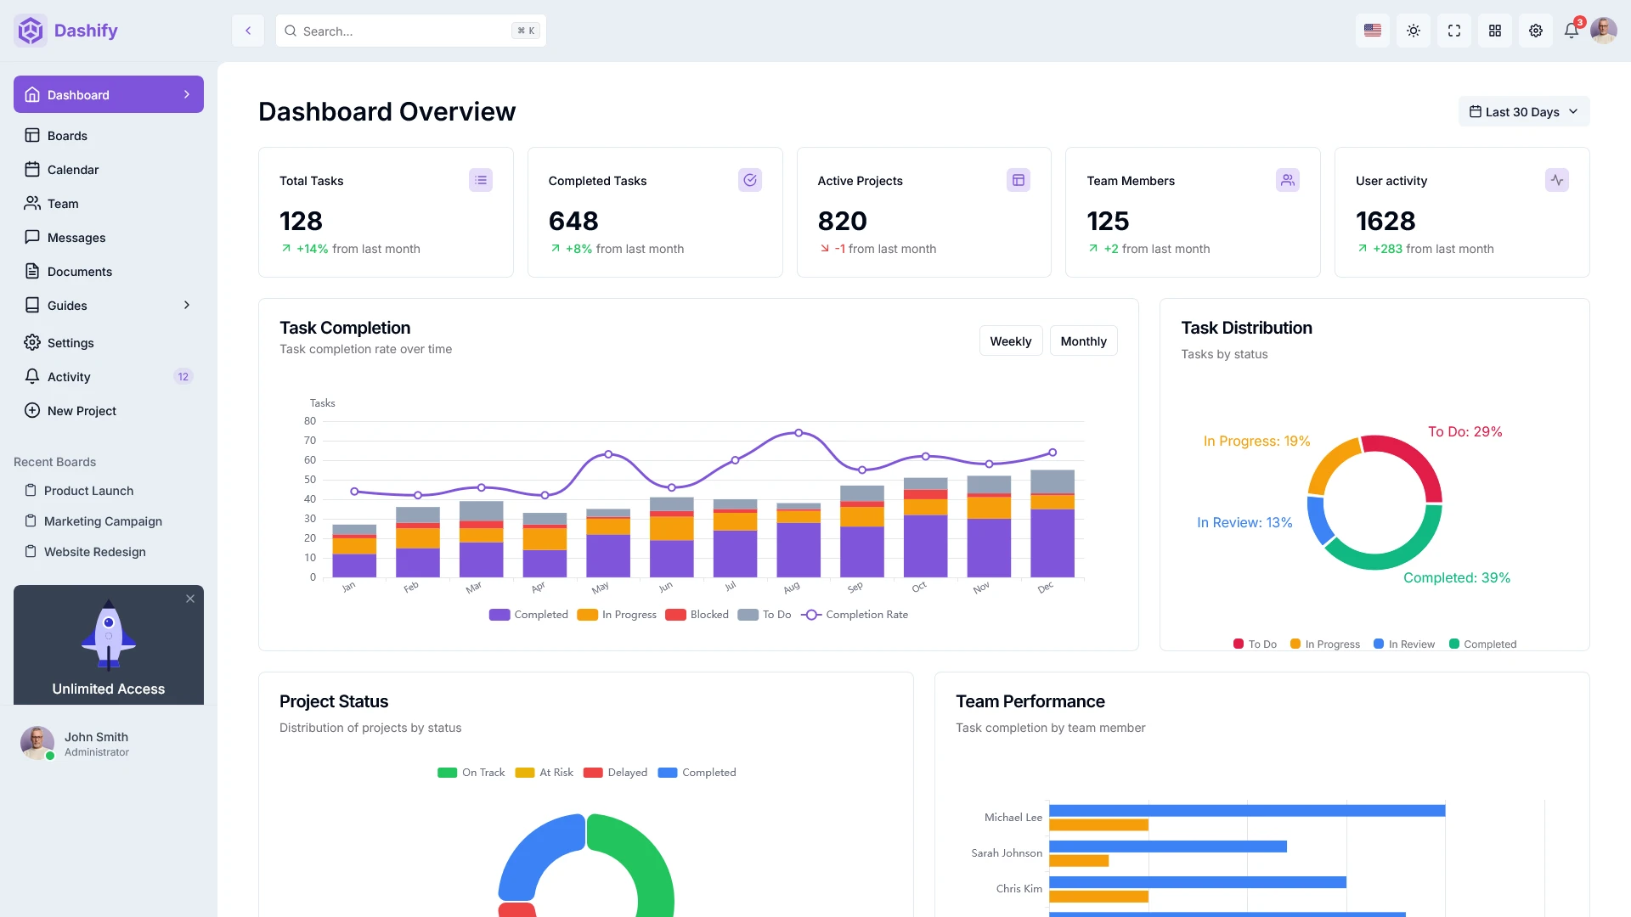1631x917 pixels.
Task: Click the Activity bell icon in sidebar
Action: 32,376
